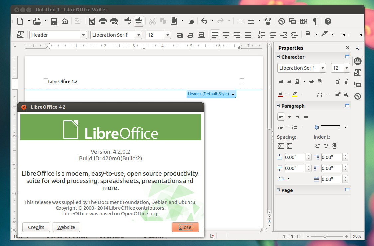This screenshot has height=246, width=374.
Task: Cut the selection using the scissors icon
Action: pos(152,21)
